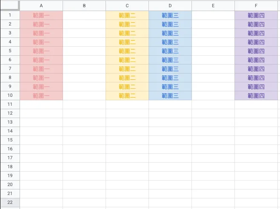Select purple cell F10 containing 範圍四

click(x=256, y=96)
